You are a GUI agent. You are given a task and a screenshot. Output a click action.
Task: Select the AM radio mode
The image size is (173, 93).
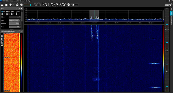(8, 12)
